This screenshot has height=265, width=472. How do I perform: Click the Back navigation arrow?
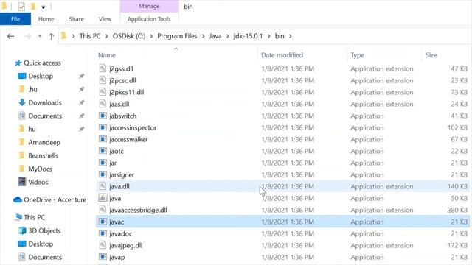[x=10, y=36]
